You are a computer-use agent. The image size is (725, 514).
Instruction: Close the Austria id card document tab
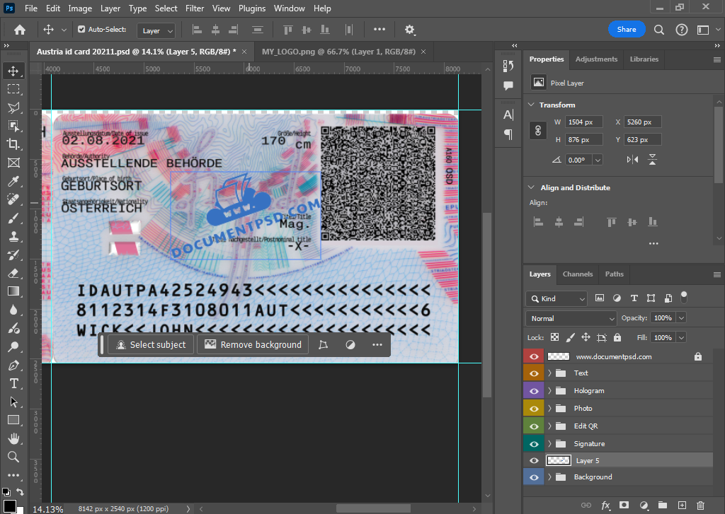(x=244, y=52)
